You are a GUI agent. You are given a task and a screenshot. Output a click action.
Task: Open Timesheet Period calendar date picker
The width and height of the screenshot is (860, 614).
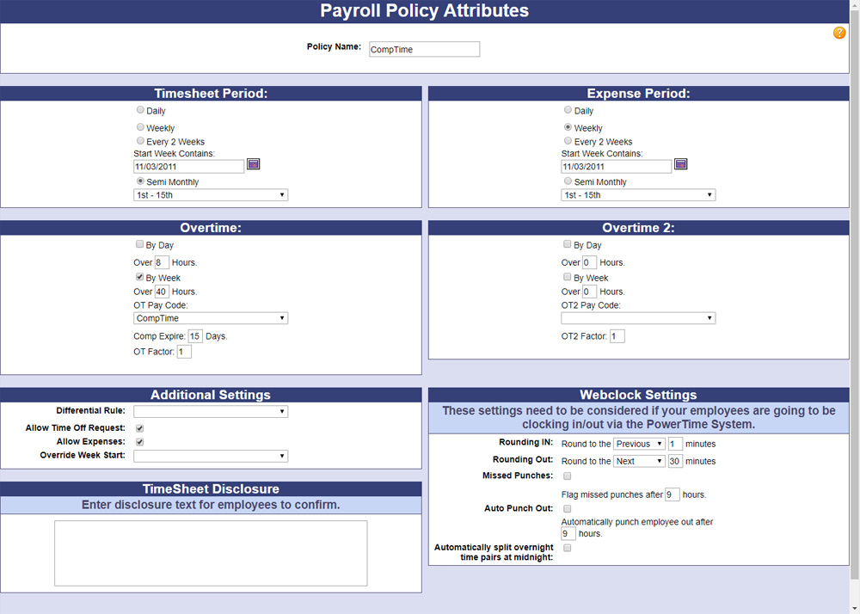(253, 164)
